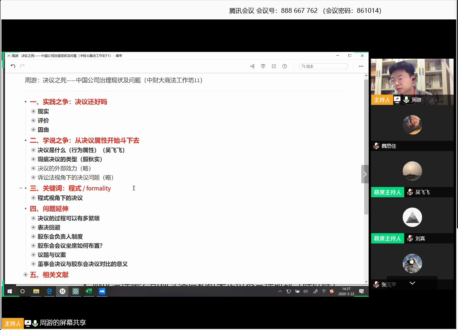Open the help question mark icon

[x=284, y=66]
